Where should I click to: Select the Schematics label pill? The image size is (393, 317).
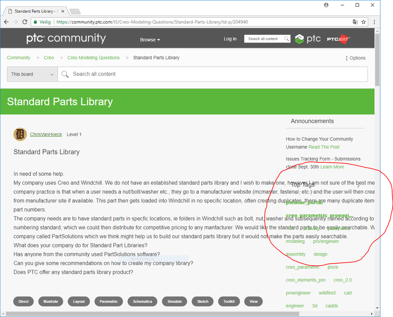142,302
